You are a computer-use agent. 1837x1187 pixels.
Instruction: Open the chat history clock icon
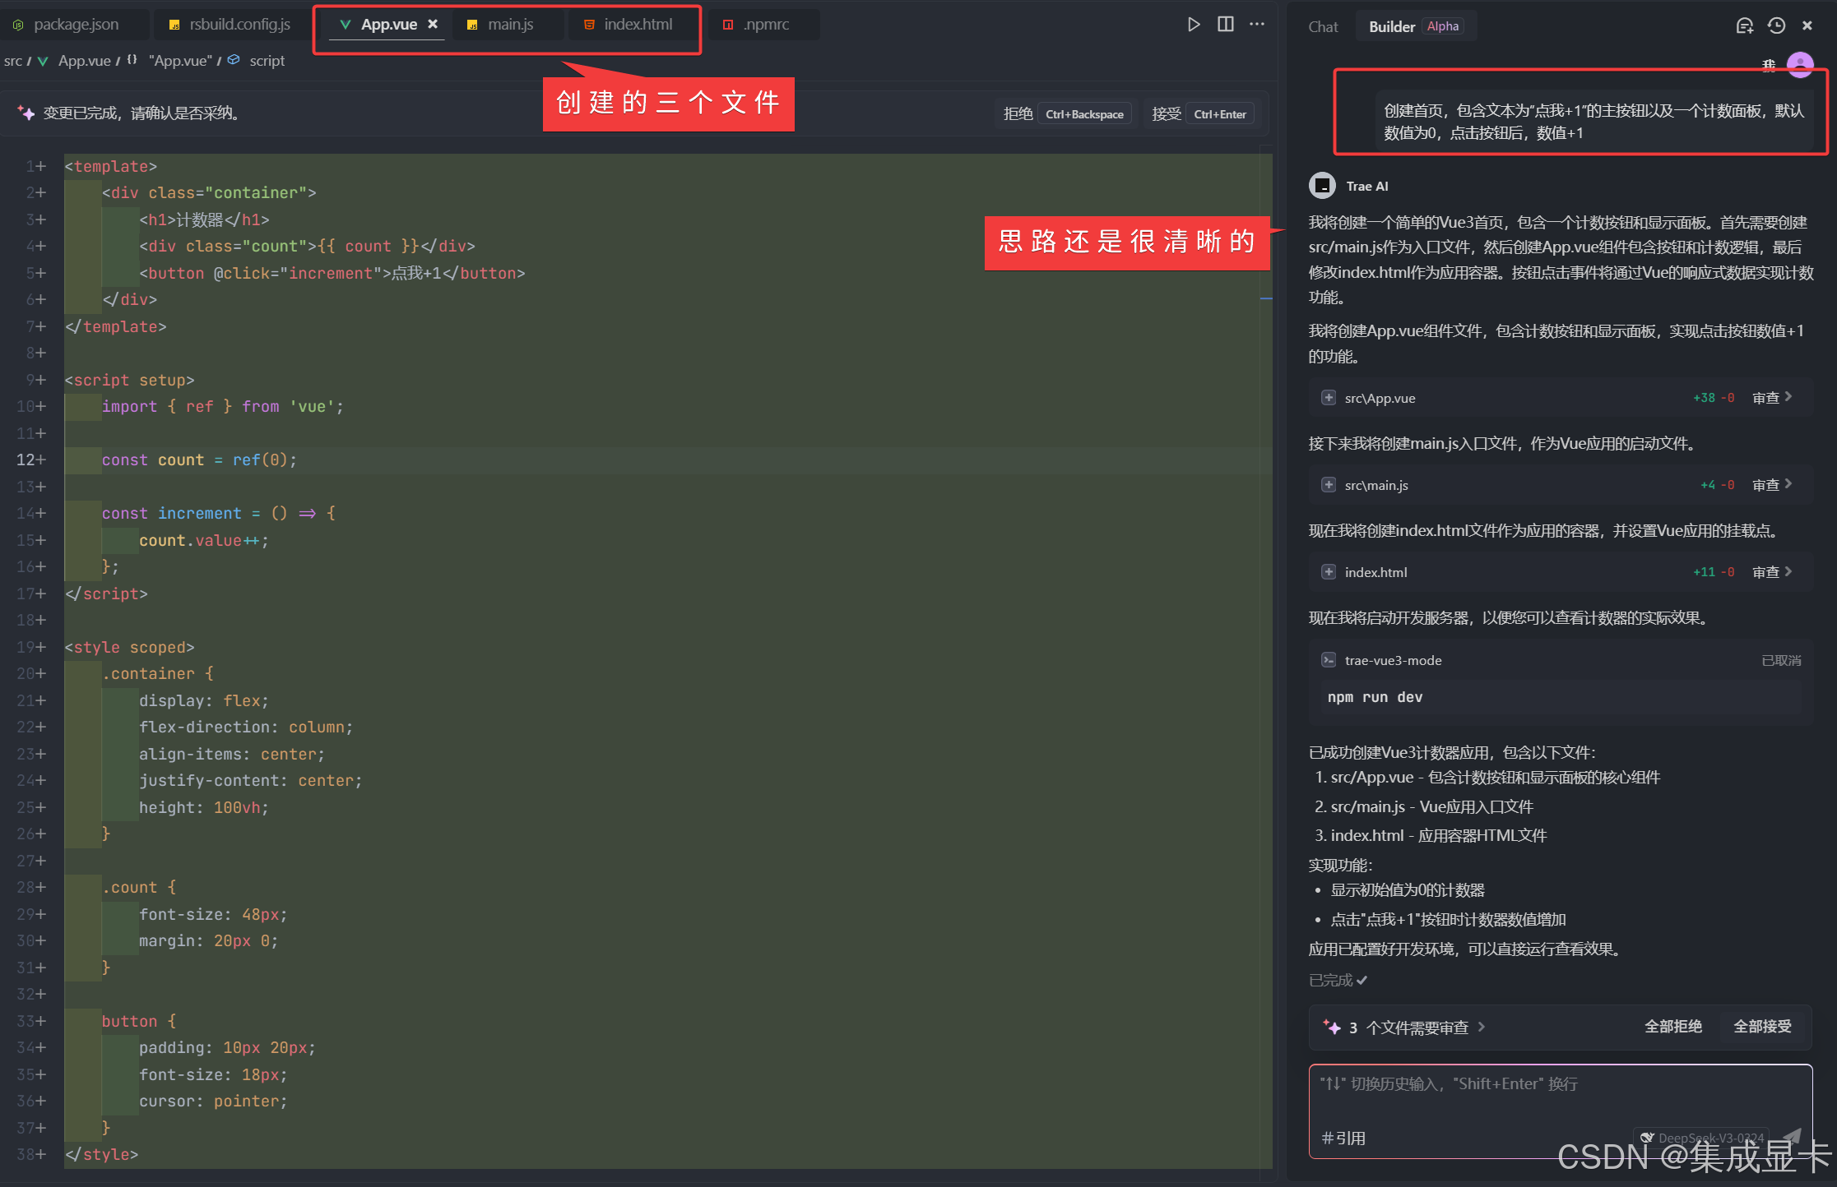coord(1776,26)
